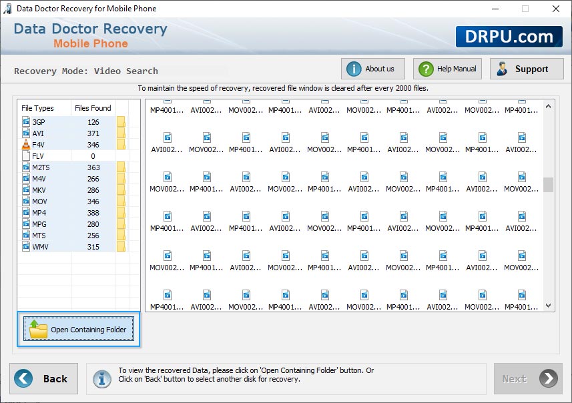Open the folder icon in the AVI row

(x=121, y=133)
